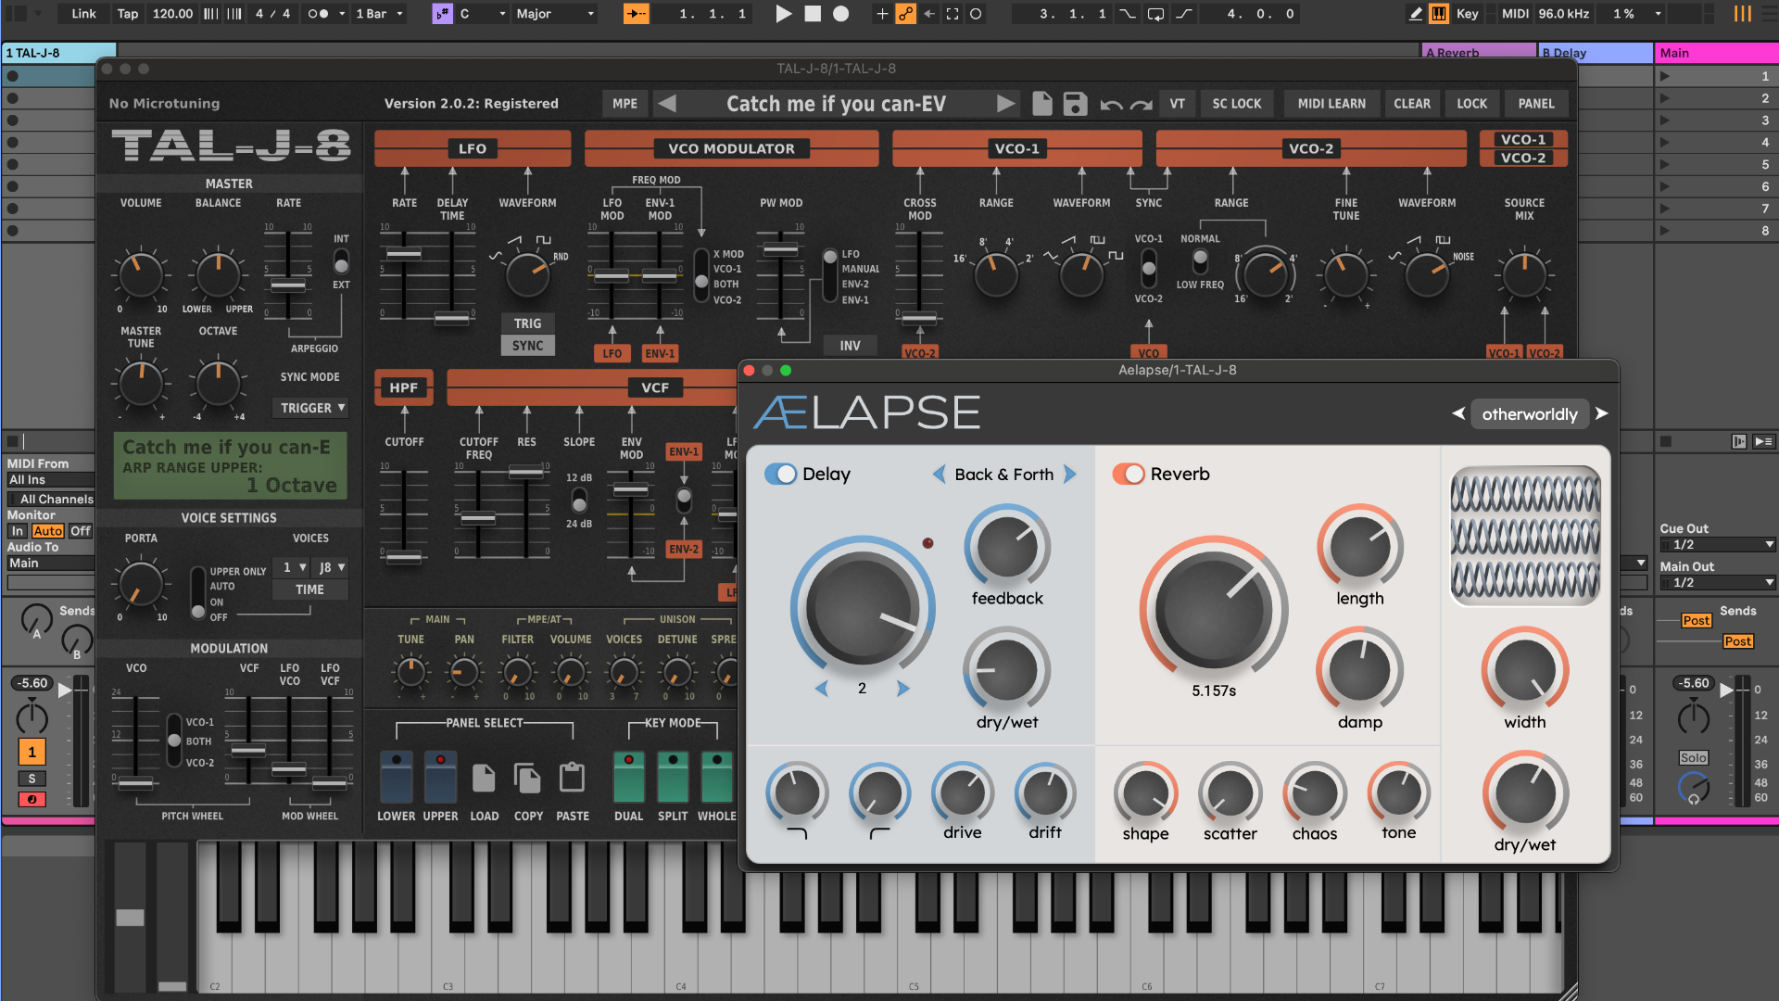Click the MIDI LEARN button
Image resolution: width=1779 pixels, height=1001 pixels.
[x=1331, y=104]
